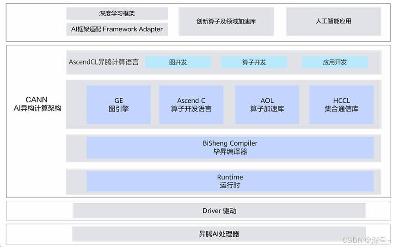The image size is (393, 247).
Task: Click the 算子开发 light blue box
Action: 254,62
